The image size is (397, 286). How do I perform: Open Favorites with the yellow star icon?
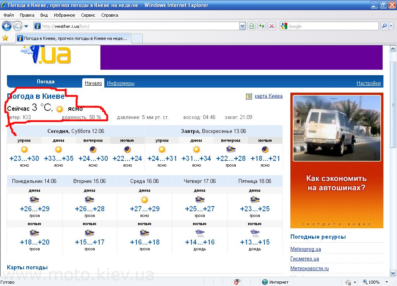tap(5, 38)
